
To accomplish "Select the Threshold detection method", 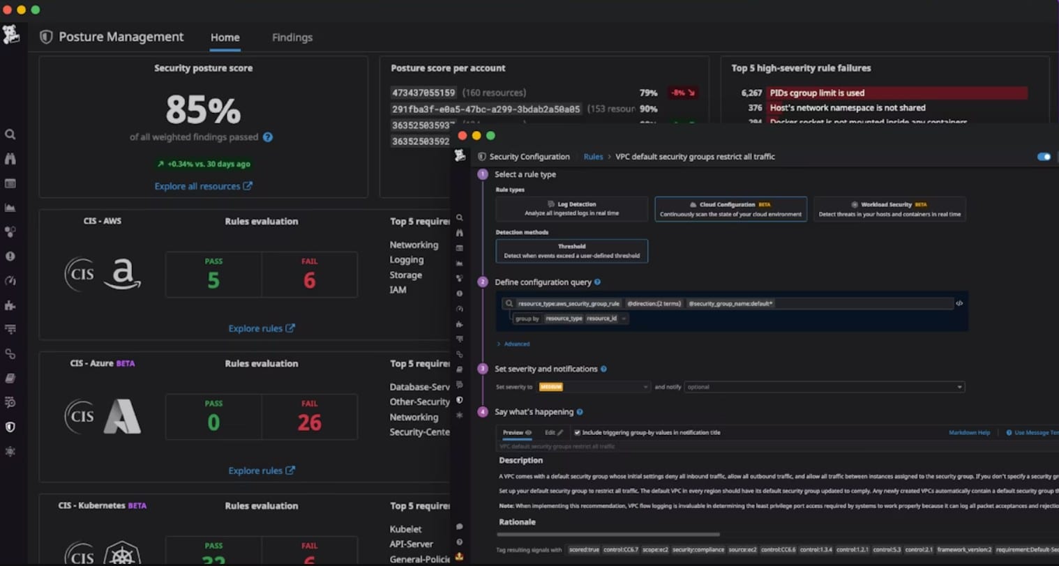I will point(571,251).
